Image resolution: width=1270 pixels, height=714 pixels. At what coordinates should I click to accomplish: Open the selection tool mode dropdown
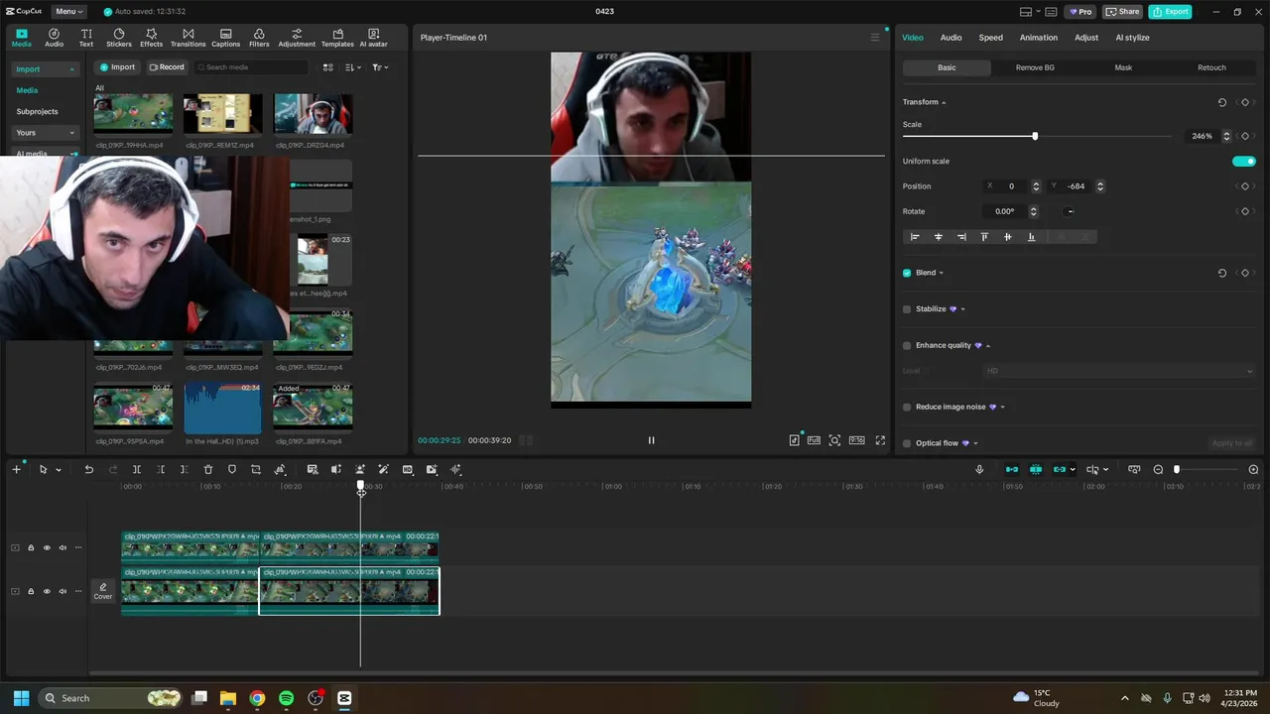[x=59, y=470]
